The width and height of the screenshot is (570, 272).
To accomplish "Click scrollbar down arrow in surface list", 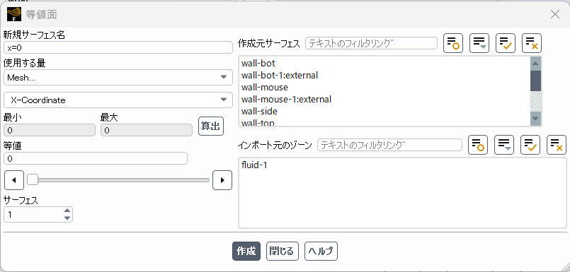I will [x=535, y=119].
